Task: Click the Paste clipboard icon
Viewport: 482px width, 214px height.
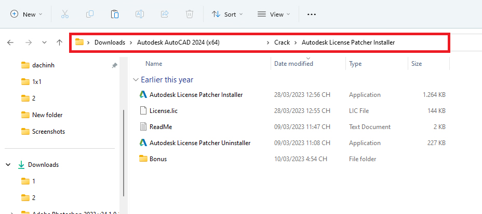Action: [x=115, y=14]
